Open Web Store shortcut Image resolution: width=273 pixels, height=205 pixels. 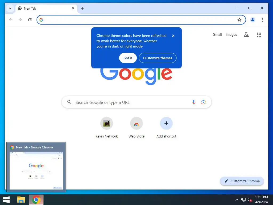(x=136, y=128)
